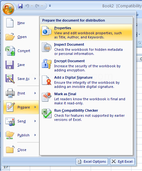Click the Publish network folder icon

pos(10,135)
